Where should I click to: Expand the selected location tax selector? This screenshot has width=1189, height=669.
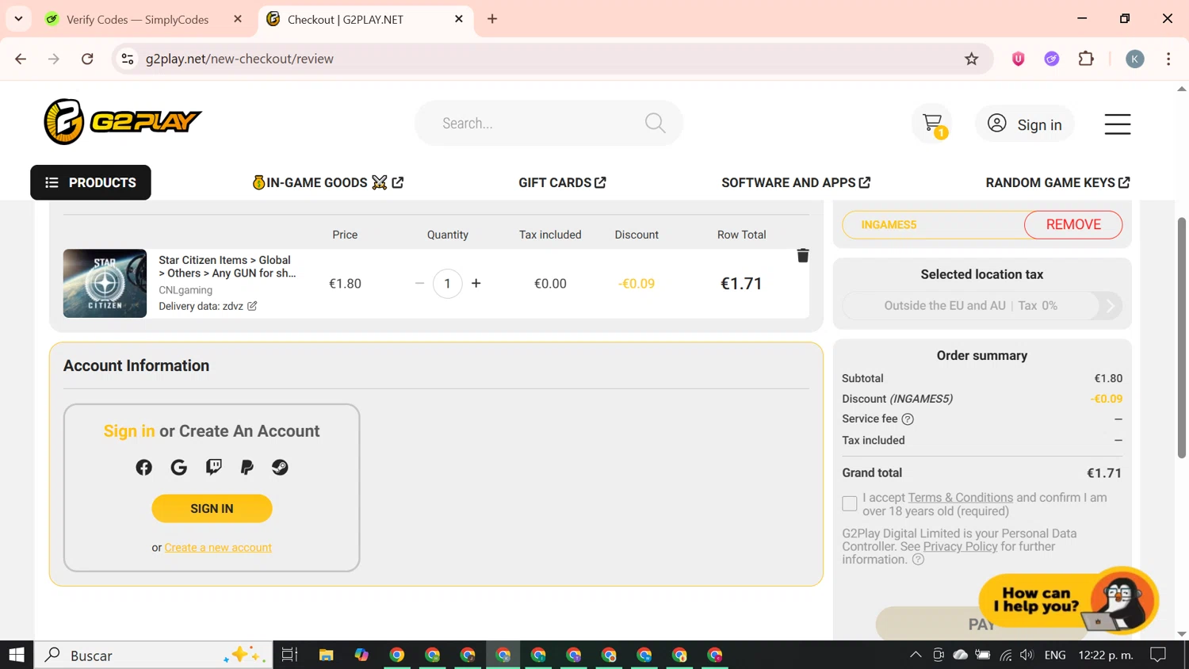coord(982,305)
